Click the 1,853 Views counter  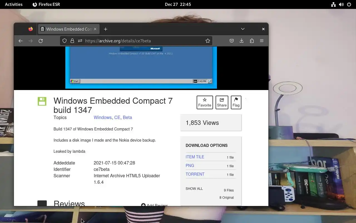(x=202, y=123)
